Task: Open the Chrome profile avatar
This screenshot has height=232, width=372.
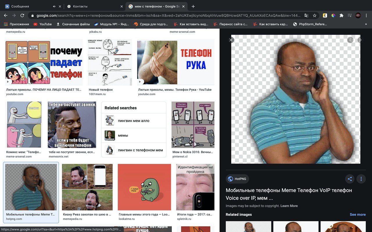Action: tap(358, 15)
